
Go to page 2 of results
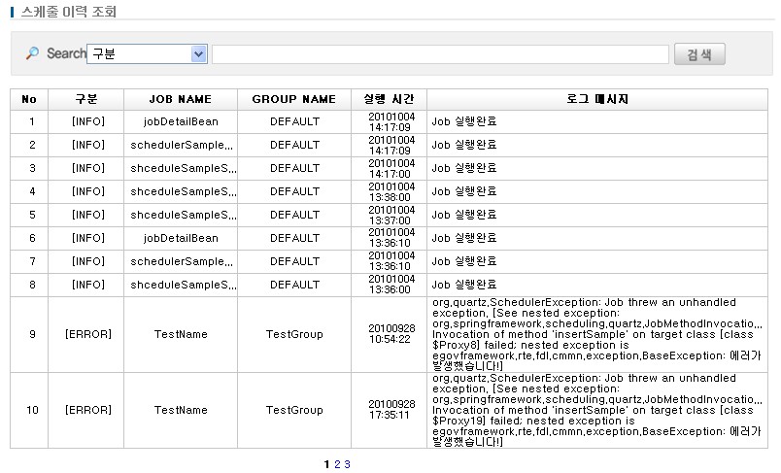(x=337, y=464)
